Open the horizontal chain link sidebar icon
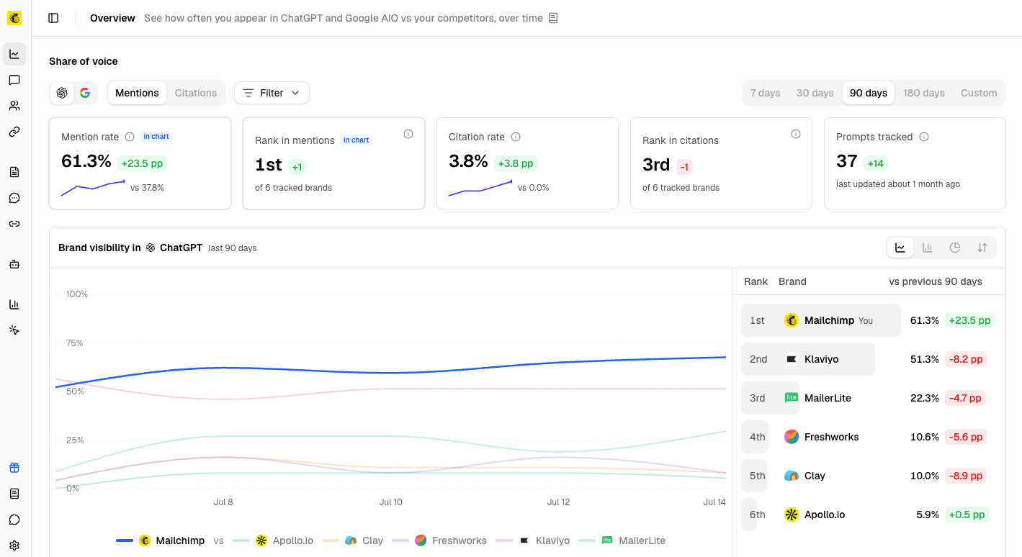 14,224
